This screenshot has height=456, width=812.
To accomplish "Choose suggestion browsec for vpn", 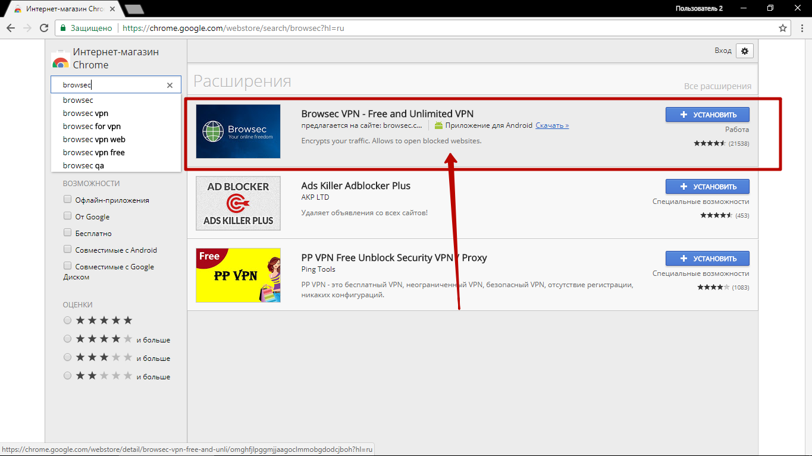I will coord(116,126).
